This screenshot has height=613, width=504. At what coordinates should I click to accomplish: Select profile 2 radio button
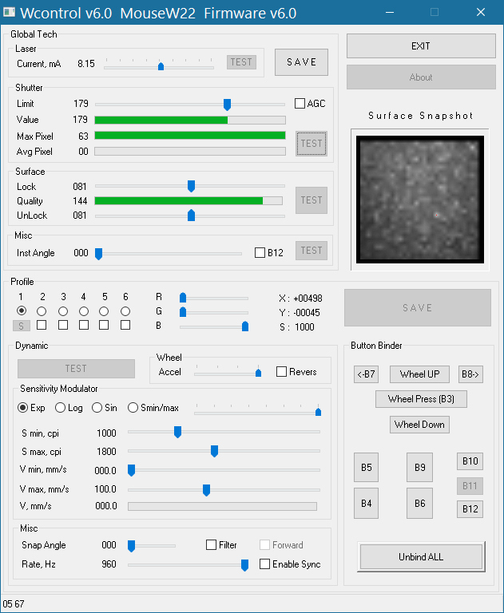[42, 311]
